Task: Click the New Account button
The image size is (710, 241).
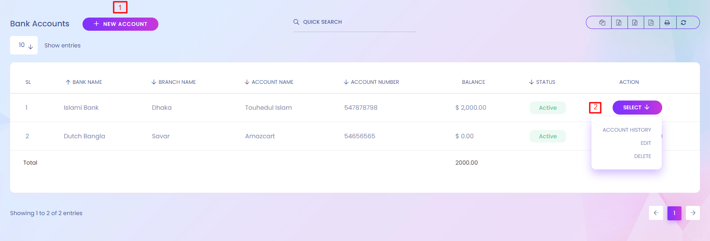Action: [x=120, y=24]
